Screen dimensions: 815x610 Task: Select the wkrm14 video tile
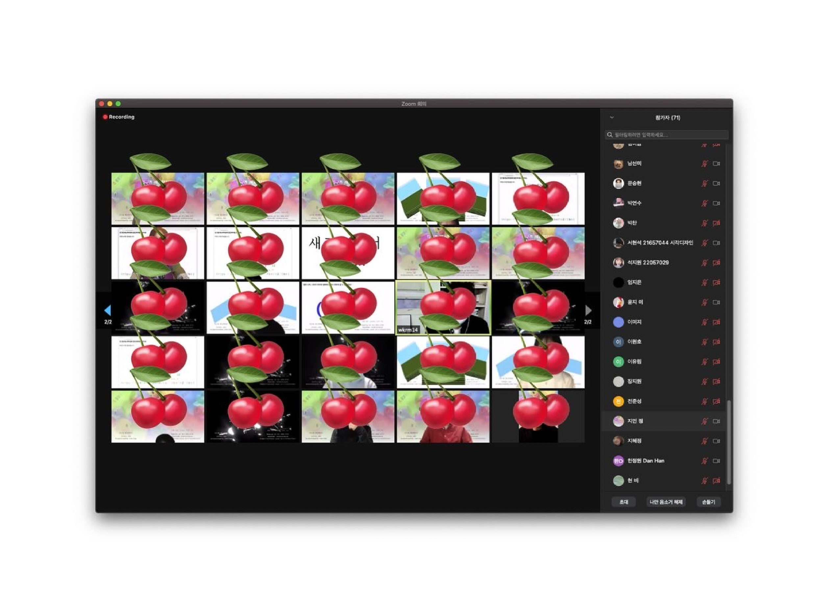pyautogui.click(x=443, y=308)
